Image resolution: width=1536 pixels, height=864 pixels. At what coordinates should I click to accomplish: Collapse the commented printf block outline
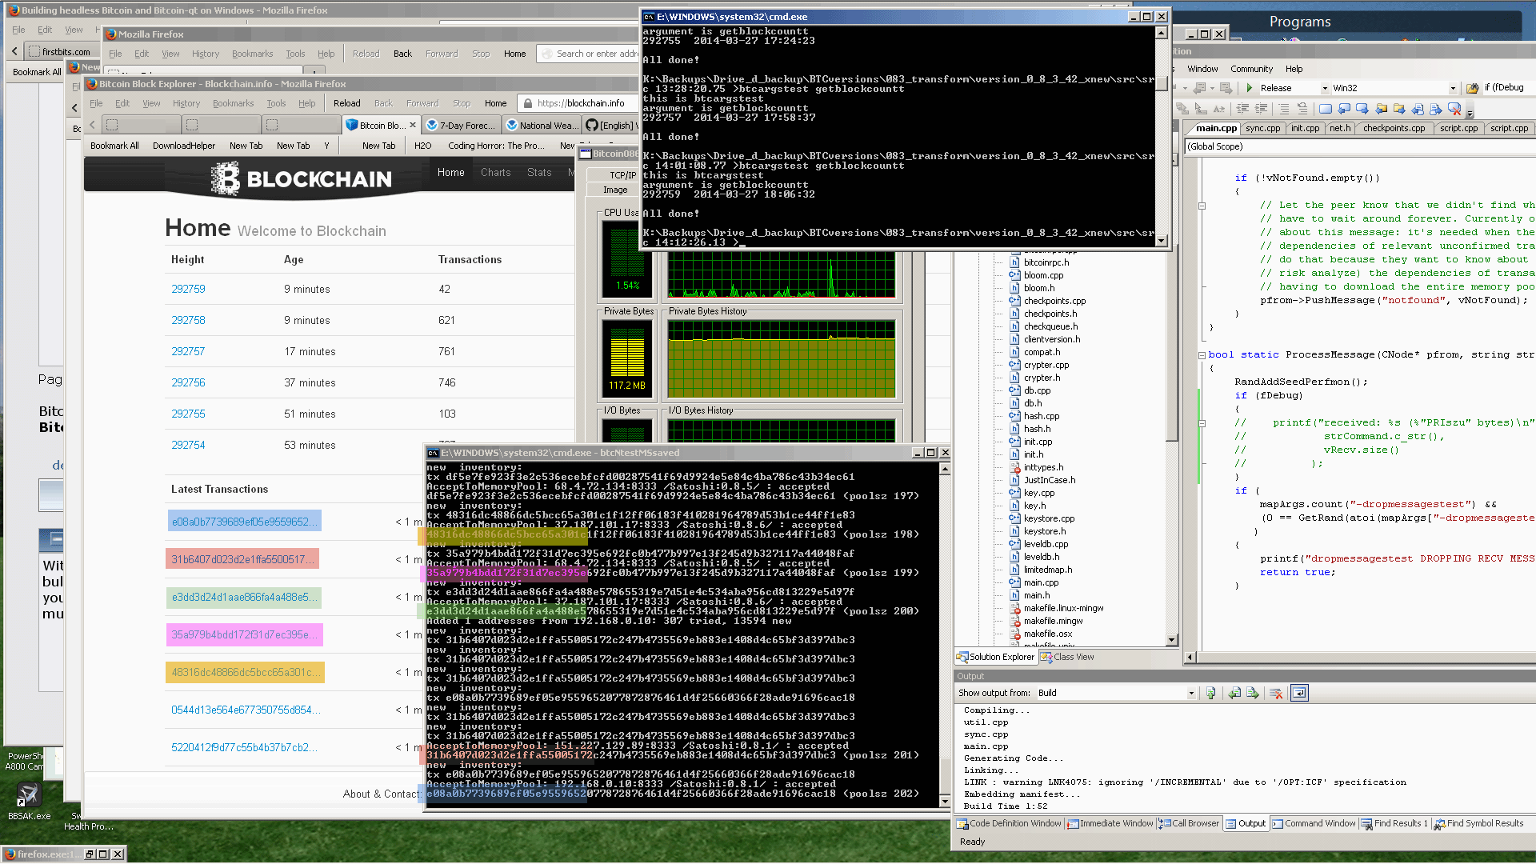click(1202, 423)
